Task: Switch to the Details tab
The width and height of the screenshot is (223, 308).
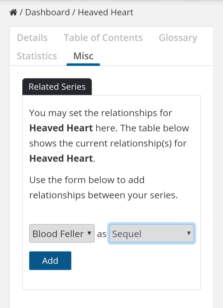Action: (32, 38)
